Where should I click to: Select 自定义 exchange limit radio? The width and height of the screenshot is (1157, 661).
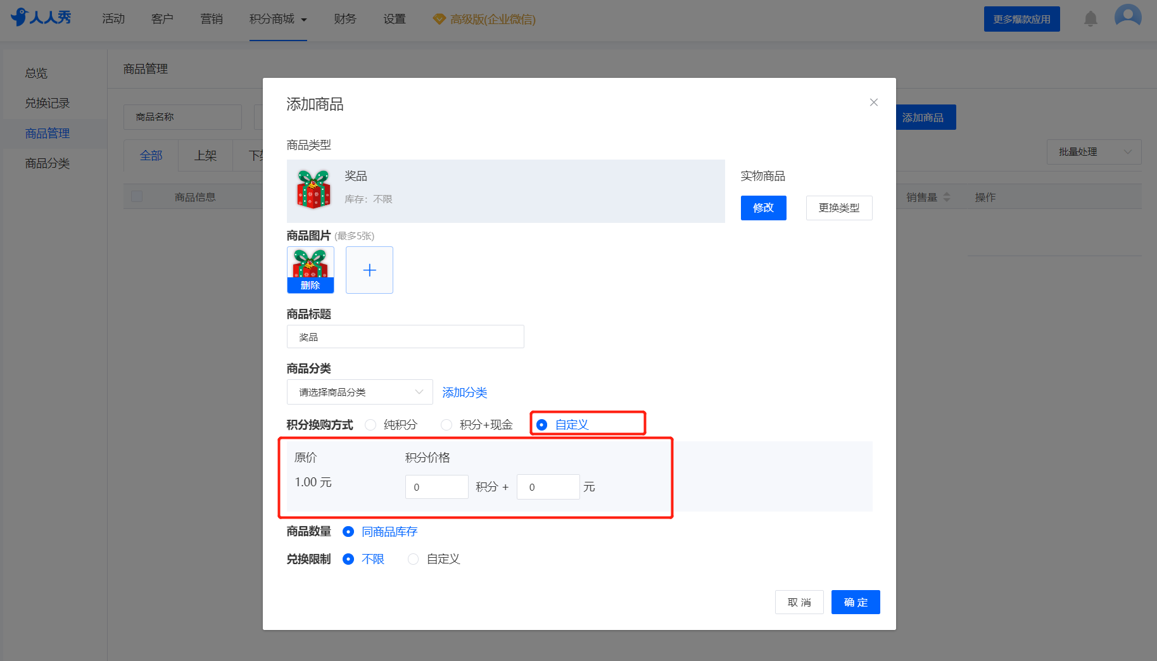413,559
